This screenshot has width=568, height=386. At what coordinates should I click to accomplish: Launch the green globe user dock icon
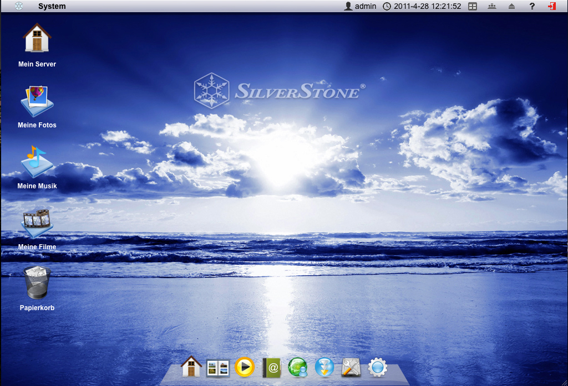click(x=298, y=367)
